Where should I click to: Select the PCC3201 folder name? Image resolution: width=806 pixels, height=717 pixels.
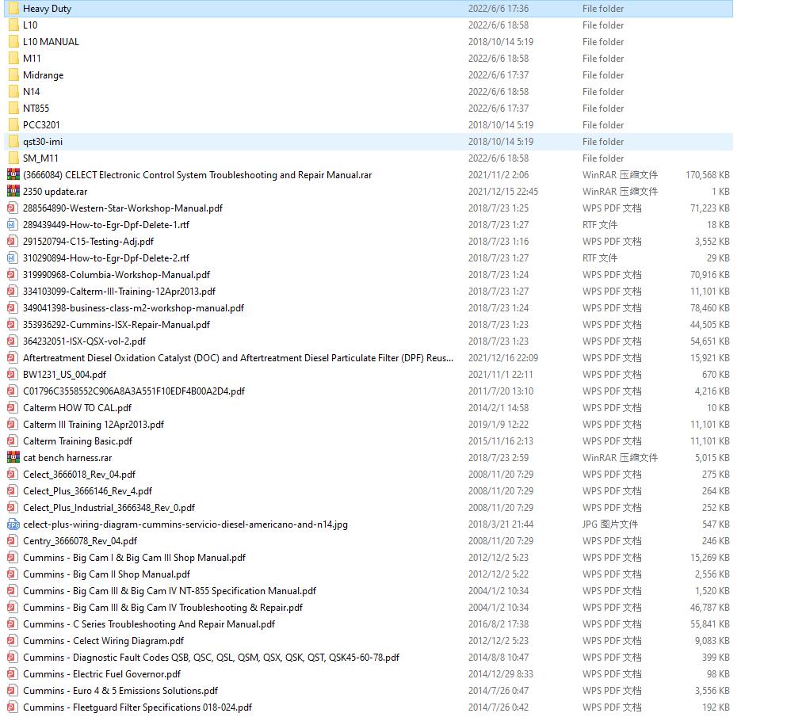coord(41,125)
